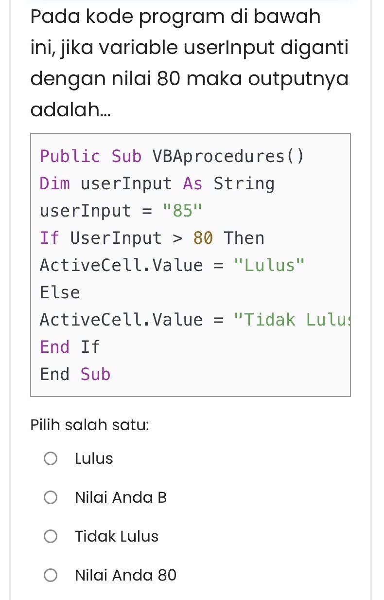This screenshot has height=600, width=384.
Task: Mark the "Nilai Anda 80" radio button
Action: [x=51, y=575]
